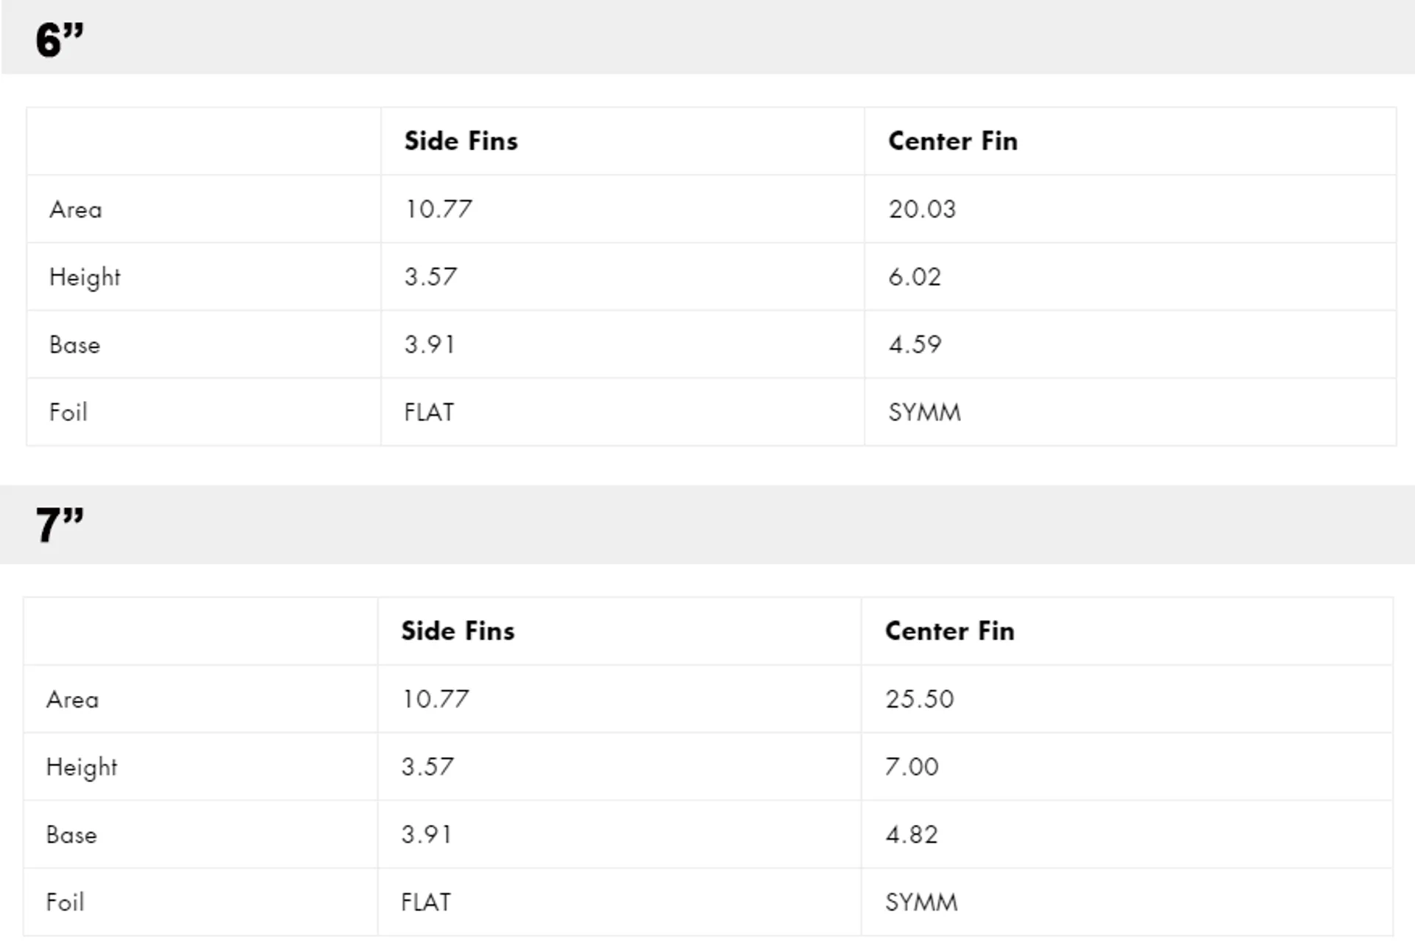This screenshot has height=951, width=1415.
Task: Click the 25.50 center fin area value
Action: click(920, 699)
